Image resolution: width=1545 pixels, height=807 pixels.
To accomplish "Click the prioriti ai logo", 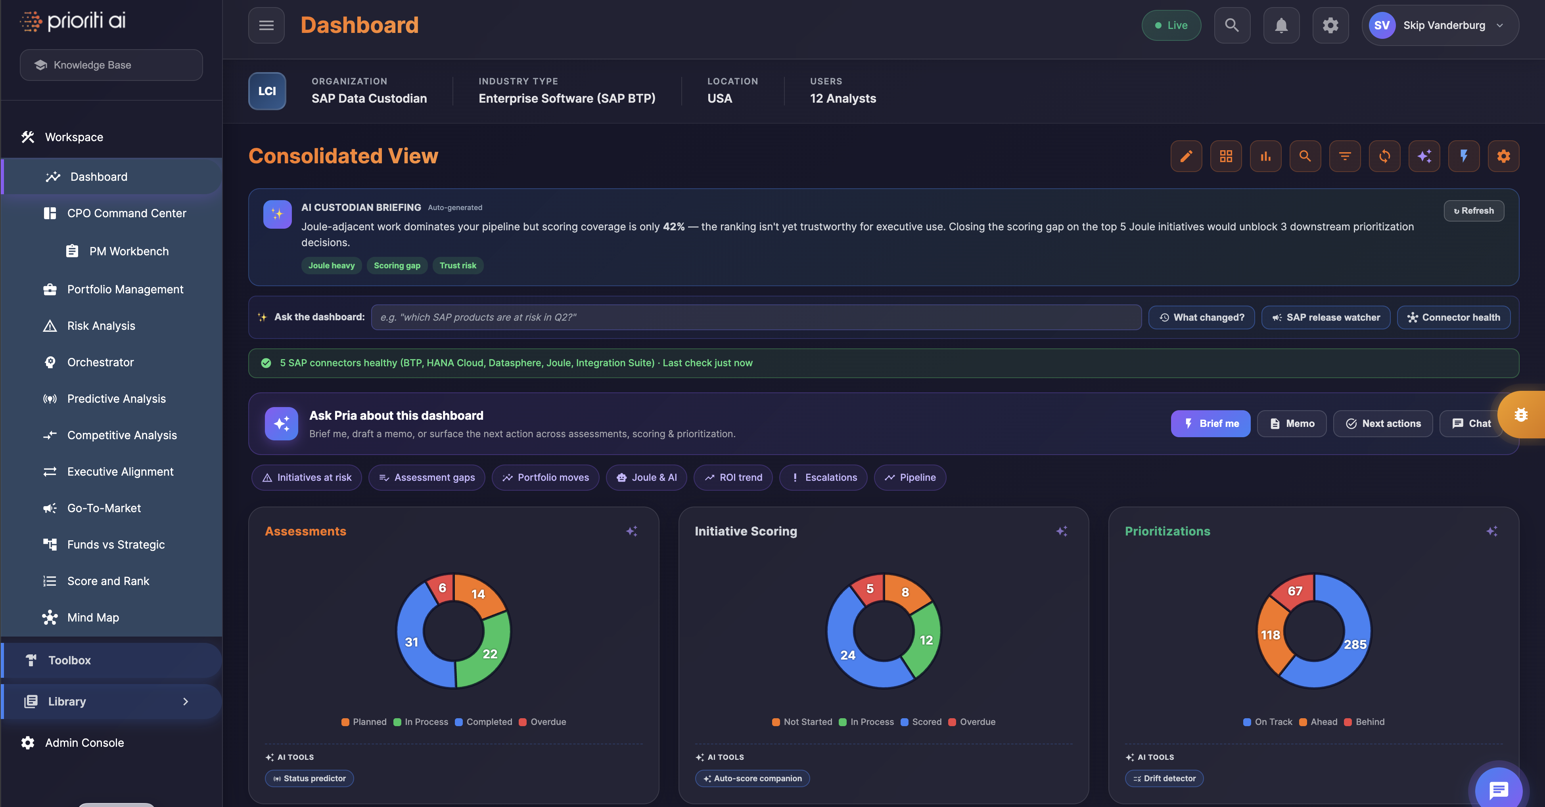I will tap(73, 21).
